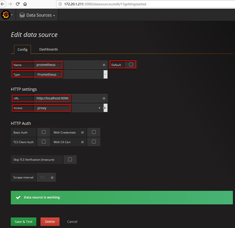This screenshot has width=235, height=228.
Task: Click the Scrape interval input field
Action: [46, 178]
